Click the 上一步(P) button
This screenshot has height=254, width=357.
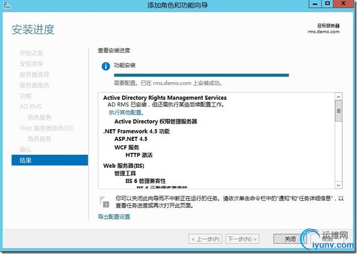coord(205,239)
